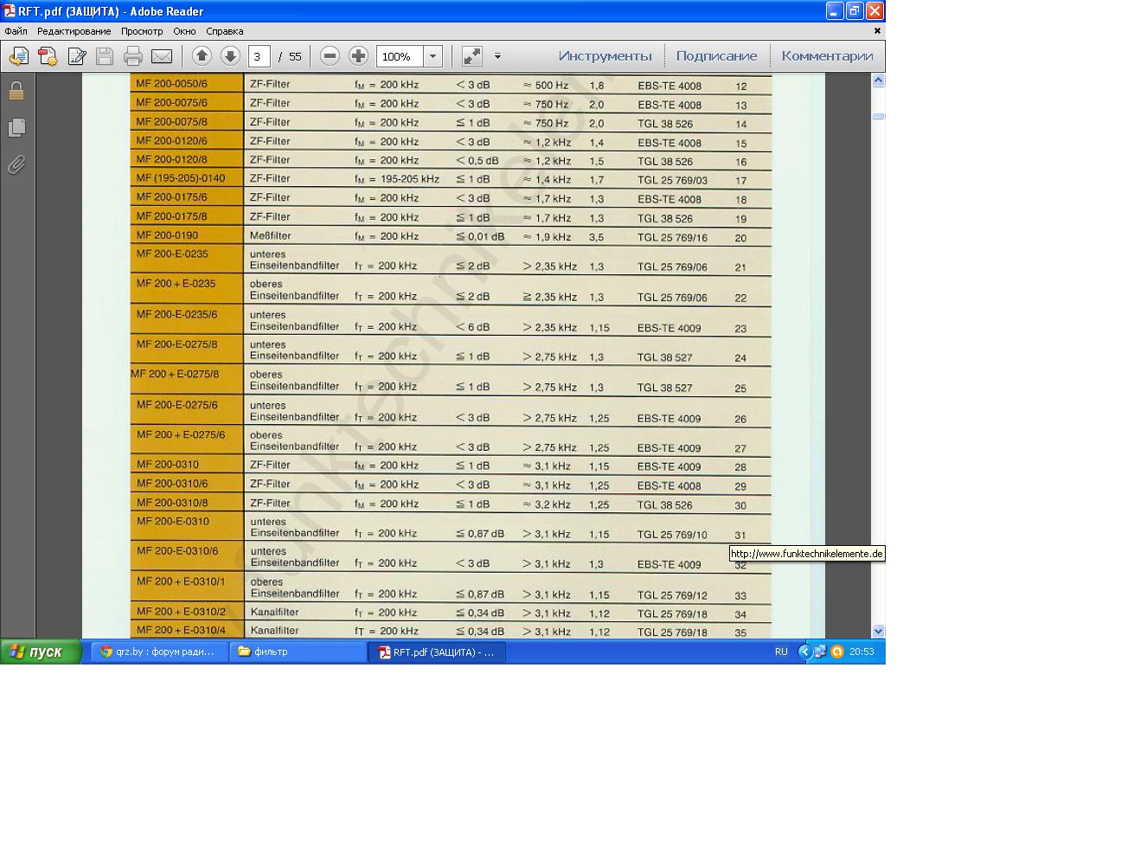This screenshot has width=1121, height=841.
Task: Zoom in with the plus button
Action: (358, 56)
